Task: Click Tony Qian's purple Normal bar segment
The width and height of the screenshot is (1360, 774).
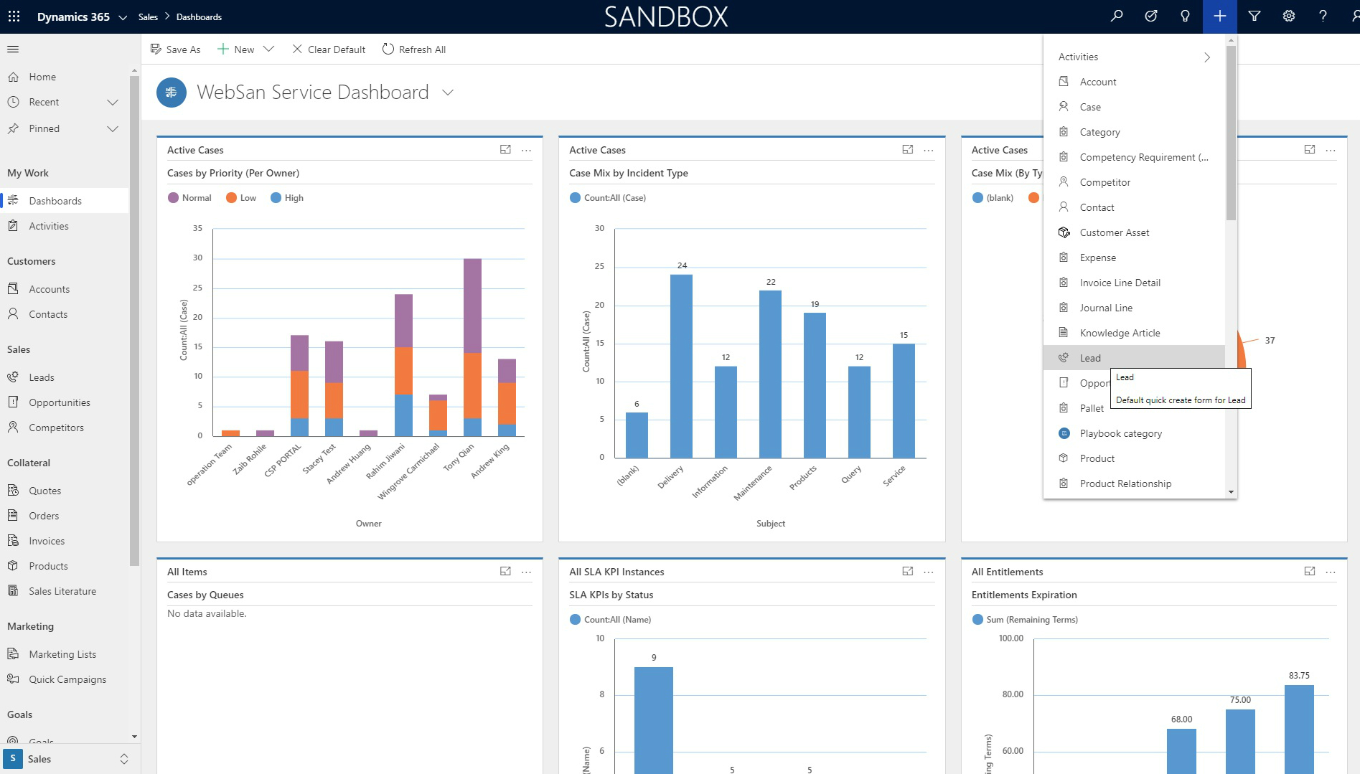Action: (x=472, y=306)
